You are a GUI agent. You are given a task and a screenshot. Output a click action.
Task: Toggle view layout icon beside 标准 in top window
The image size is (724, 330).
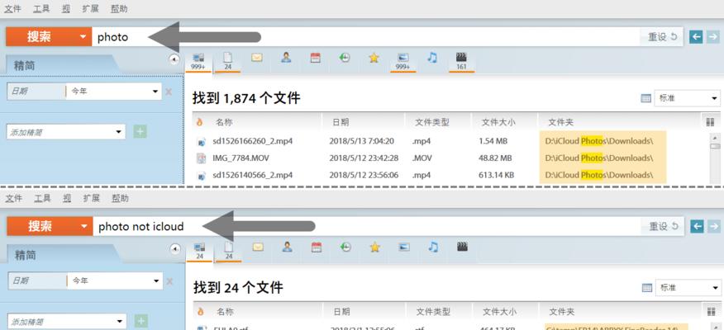[x=646, y=98]
